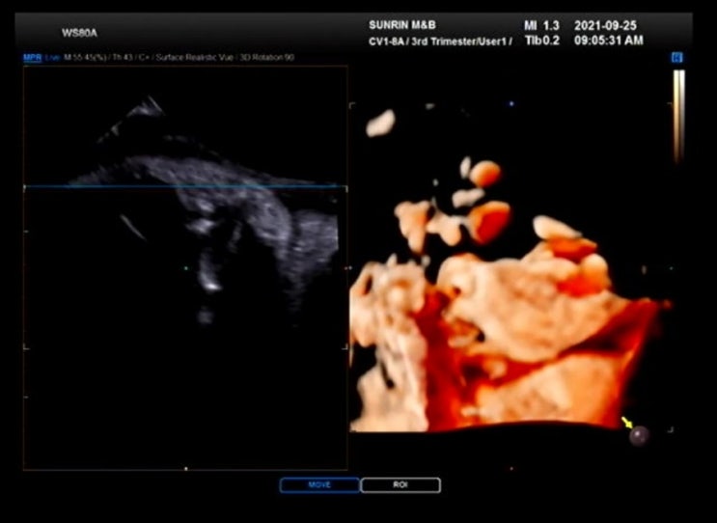Screen dimensions: 717x523
Task: Click the 'MI 1.3' index readout
Action: (x=542, y=26)
